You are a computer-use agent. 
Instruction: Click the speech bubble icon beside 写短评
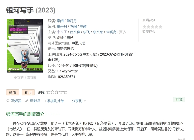click(8, 101)
